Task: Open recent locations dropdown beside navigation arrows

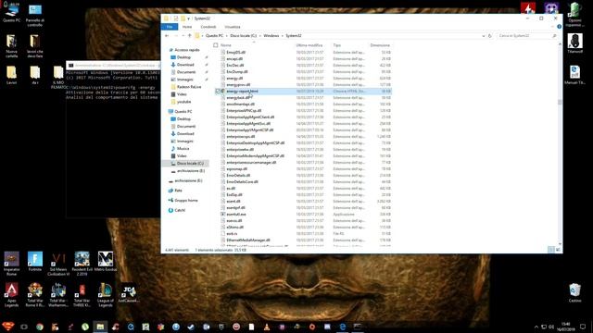Action: (183, 35)
